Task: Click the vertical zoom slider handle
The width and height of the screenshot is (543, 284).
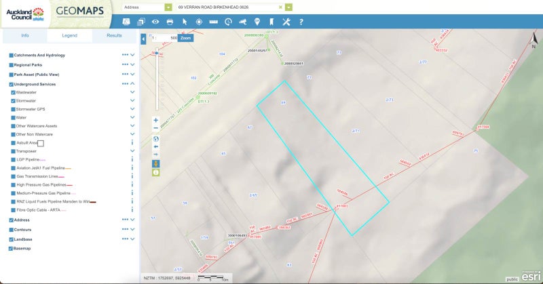Action: pos(157,52)
